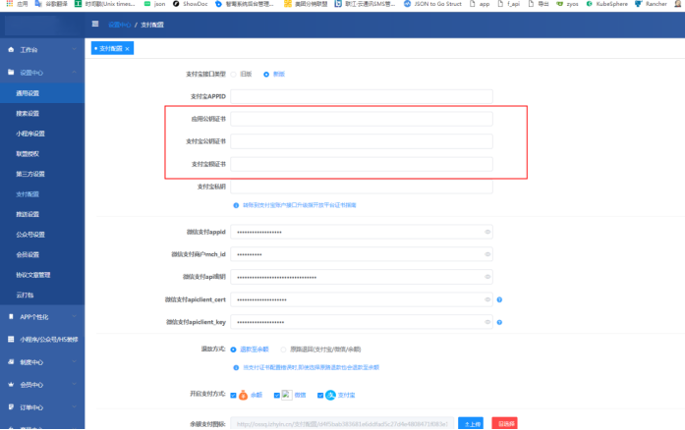This screenshot has width=685, height=430.
Task: Click the info icon before the Alipay certificate guide link
Action: pos(236,205)
